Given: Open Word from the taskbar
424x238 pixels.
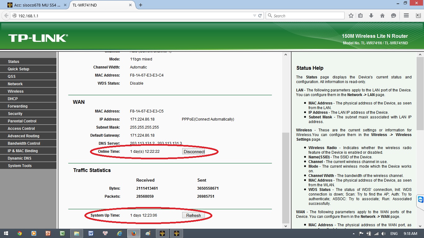Looking at the screenshot, I should [x=91, y=233].
